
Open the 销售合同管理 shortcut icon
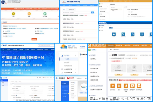point(126,86)
